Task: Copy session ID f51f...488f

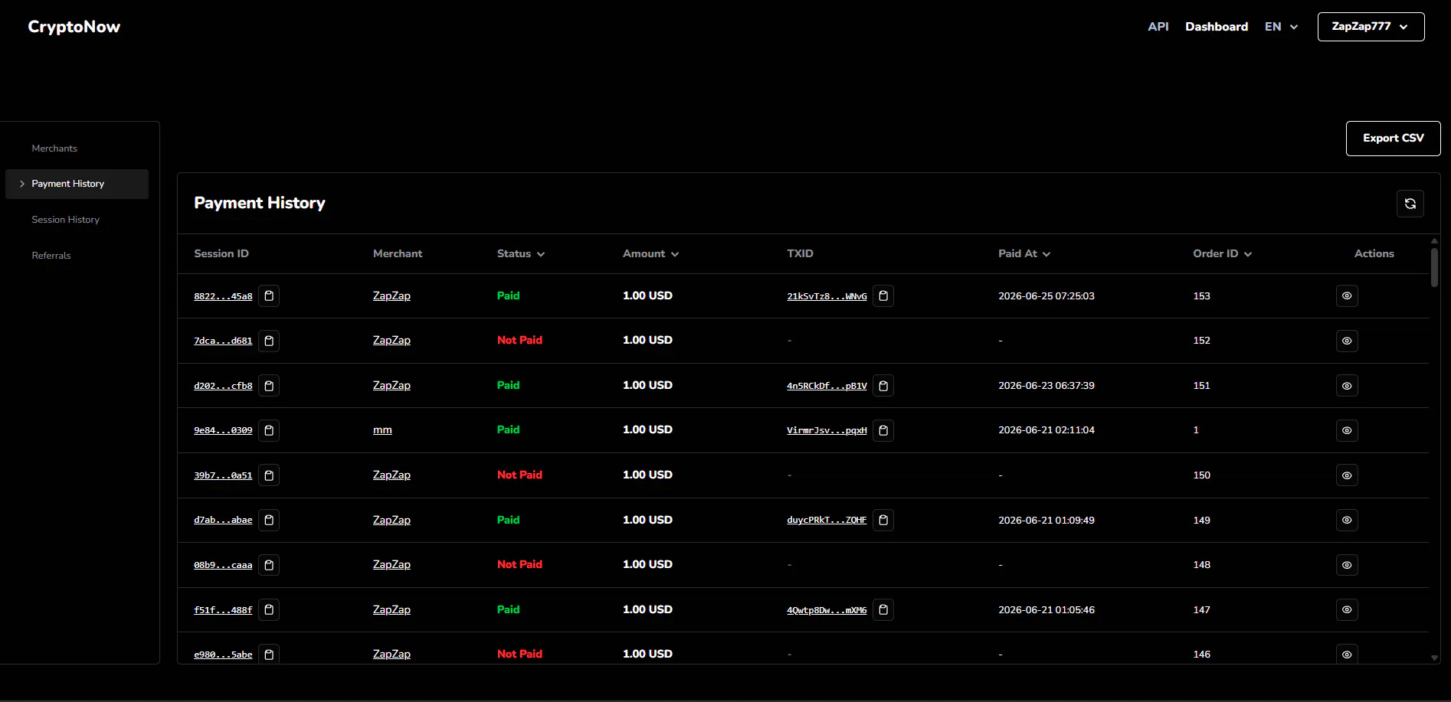Action: click(x=269, y=609)
